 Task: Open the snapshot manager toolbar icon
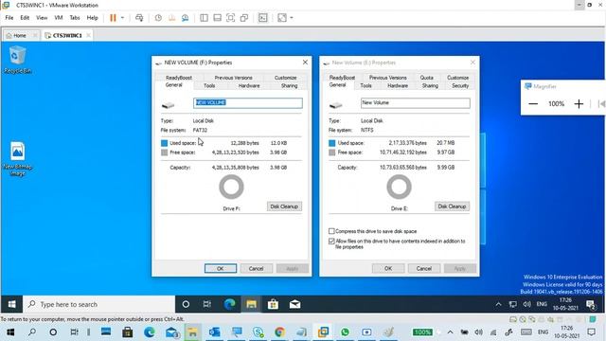pyautogui.click(x=186, y=18)
